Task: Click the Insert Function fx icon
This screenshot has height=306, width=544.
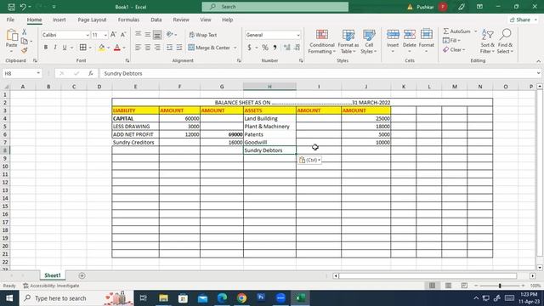Action: 91,74
